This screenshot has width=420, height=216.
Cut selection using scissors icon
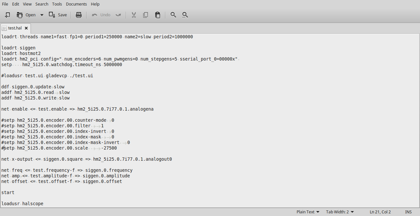134,15
